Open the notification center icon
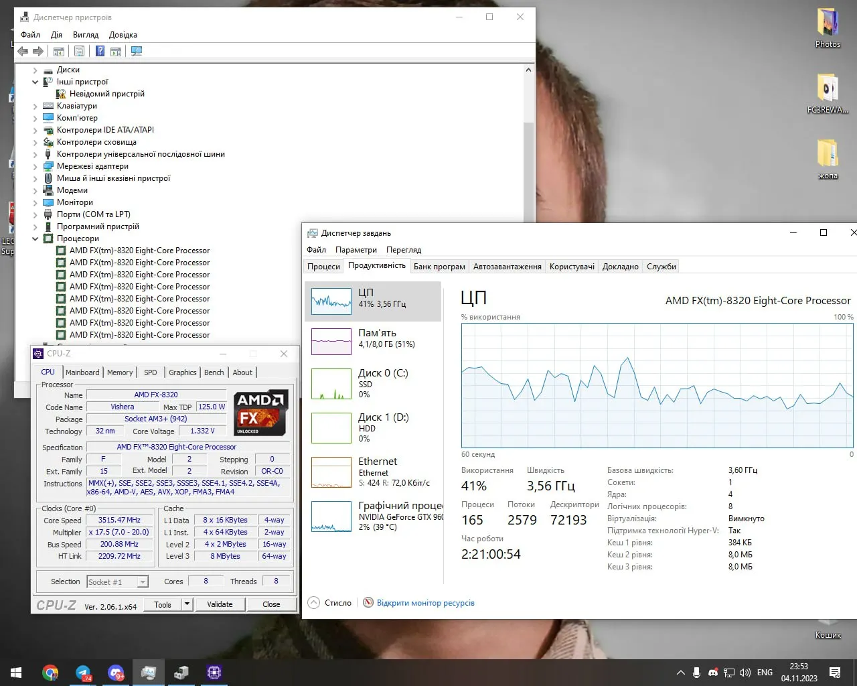 tap(835, 673)
